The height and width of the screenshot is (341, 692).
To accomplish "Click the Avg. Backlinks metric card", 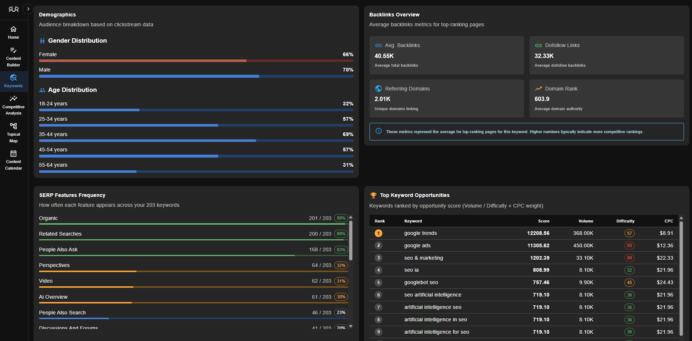I will tap(446, 55).
